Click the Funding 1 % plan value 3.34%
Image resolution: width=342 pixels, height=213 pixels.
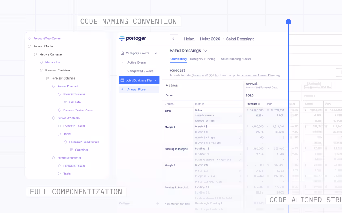tap(280, 154)
